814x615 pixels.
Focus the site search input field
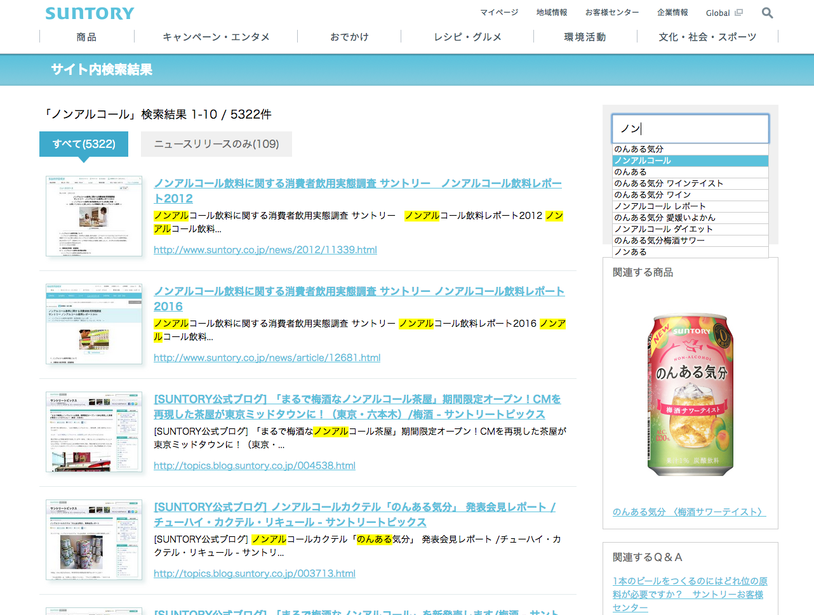(x=690, y=129)
